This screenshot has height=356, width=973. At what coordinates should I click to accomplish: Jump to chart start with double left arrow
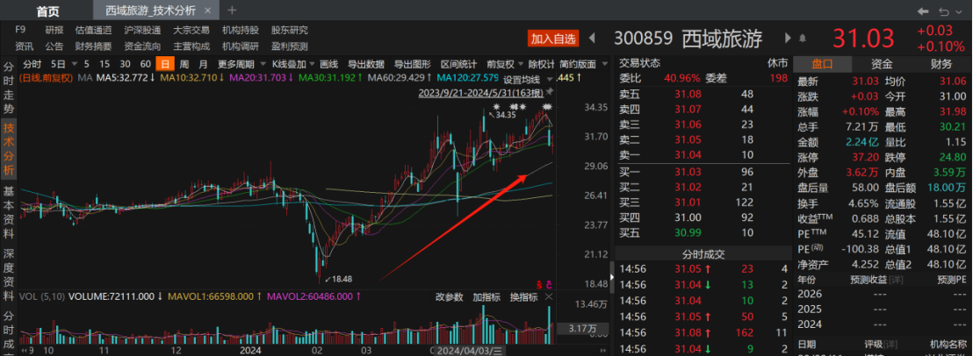coord(25,350)
